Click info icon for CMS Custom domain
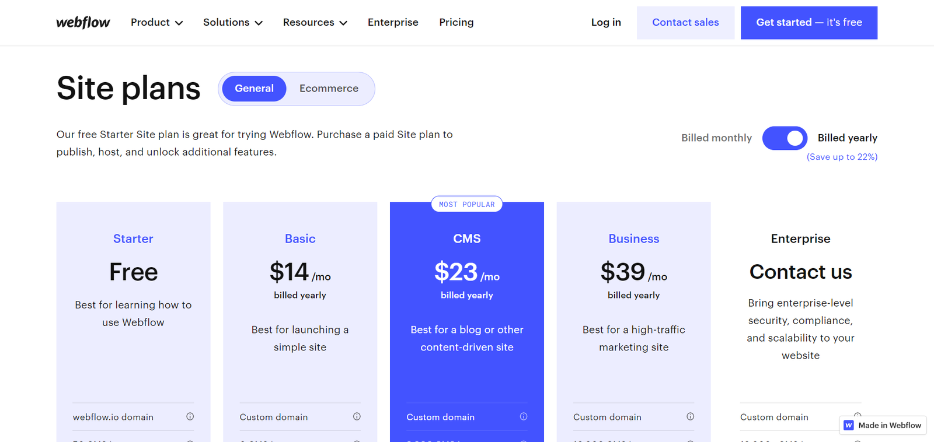Screen dimensions: 934x442 [x=524, y=416]
